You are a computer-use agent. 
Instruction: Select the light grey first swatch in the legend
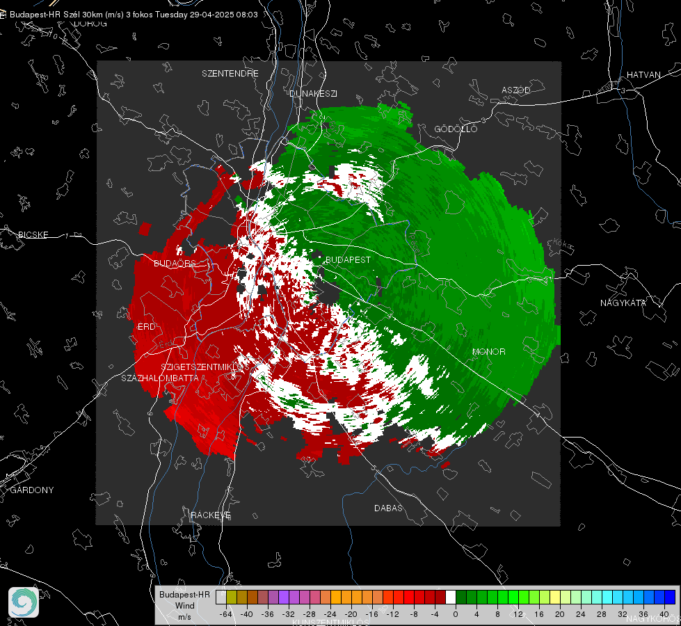(221, 597)
